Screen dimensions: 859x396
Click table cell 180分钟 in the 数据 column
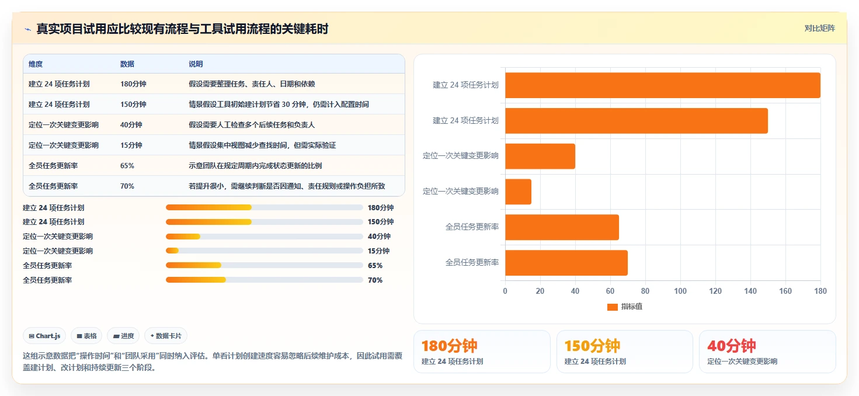pyautogui.click(x=133, y=84)
